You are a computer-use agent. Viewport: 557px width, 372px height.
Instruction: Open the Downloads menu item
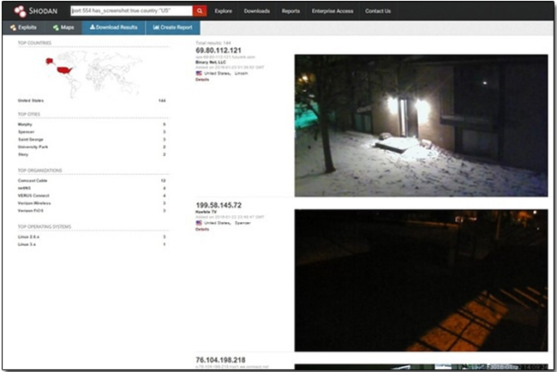pos(256,11)
